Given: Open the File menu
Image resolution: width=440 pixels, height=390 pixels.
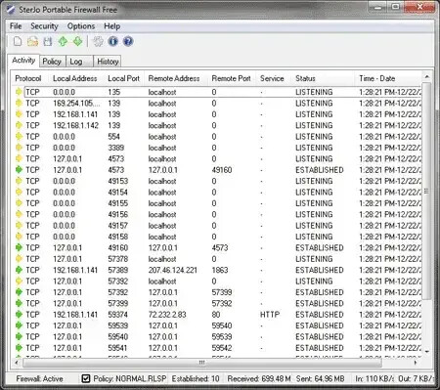Looking at the screenshot, I should click(x=16, y=26).
